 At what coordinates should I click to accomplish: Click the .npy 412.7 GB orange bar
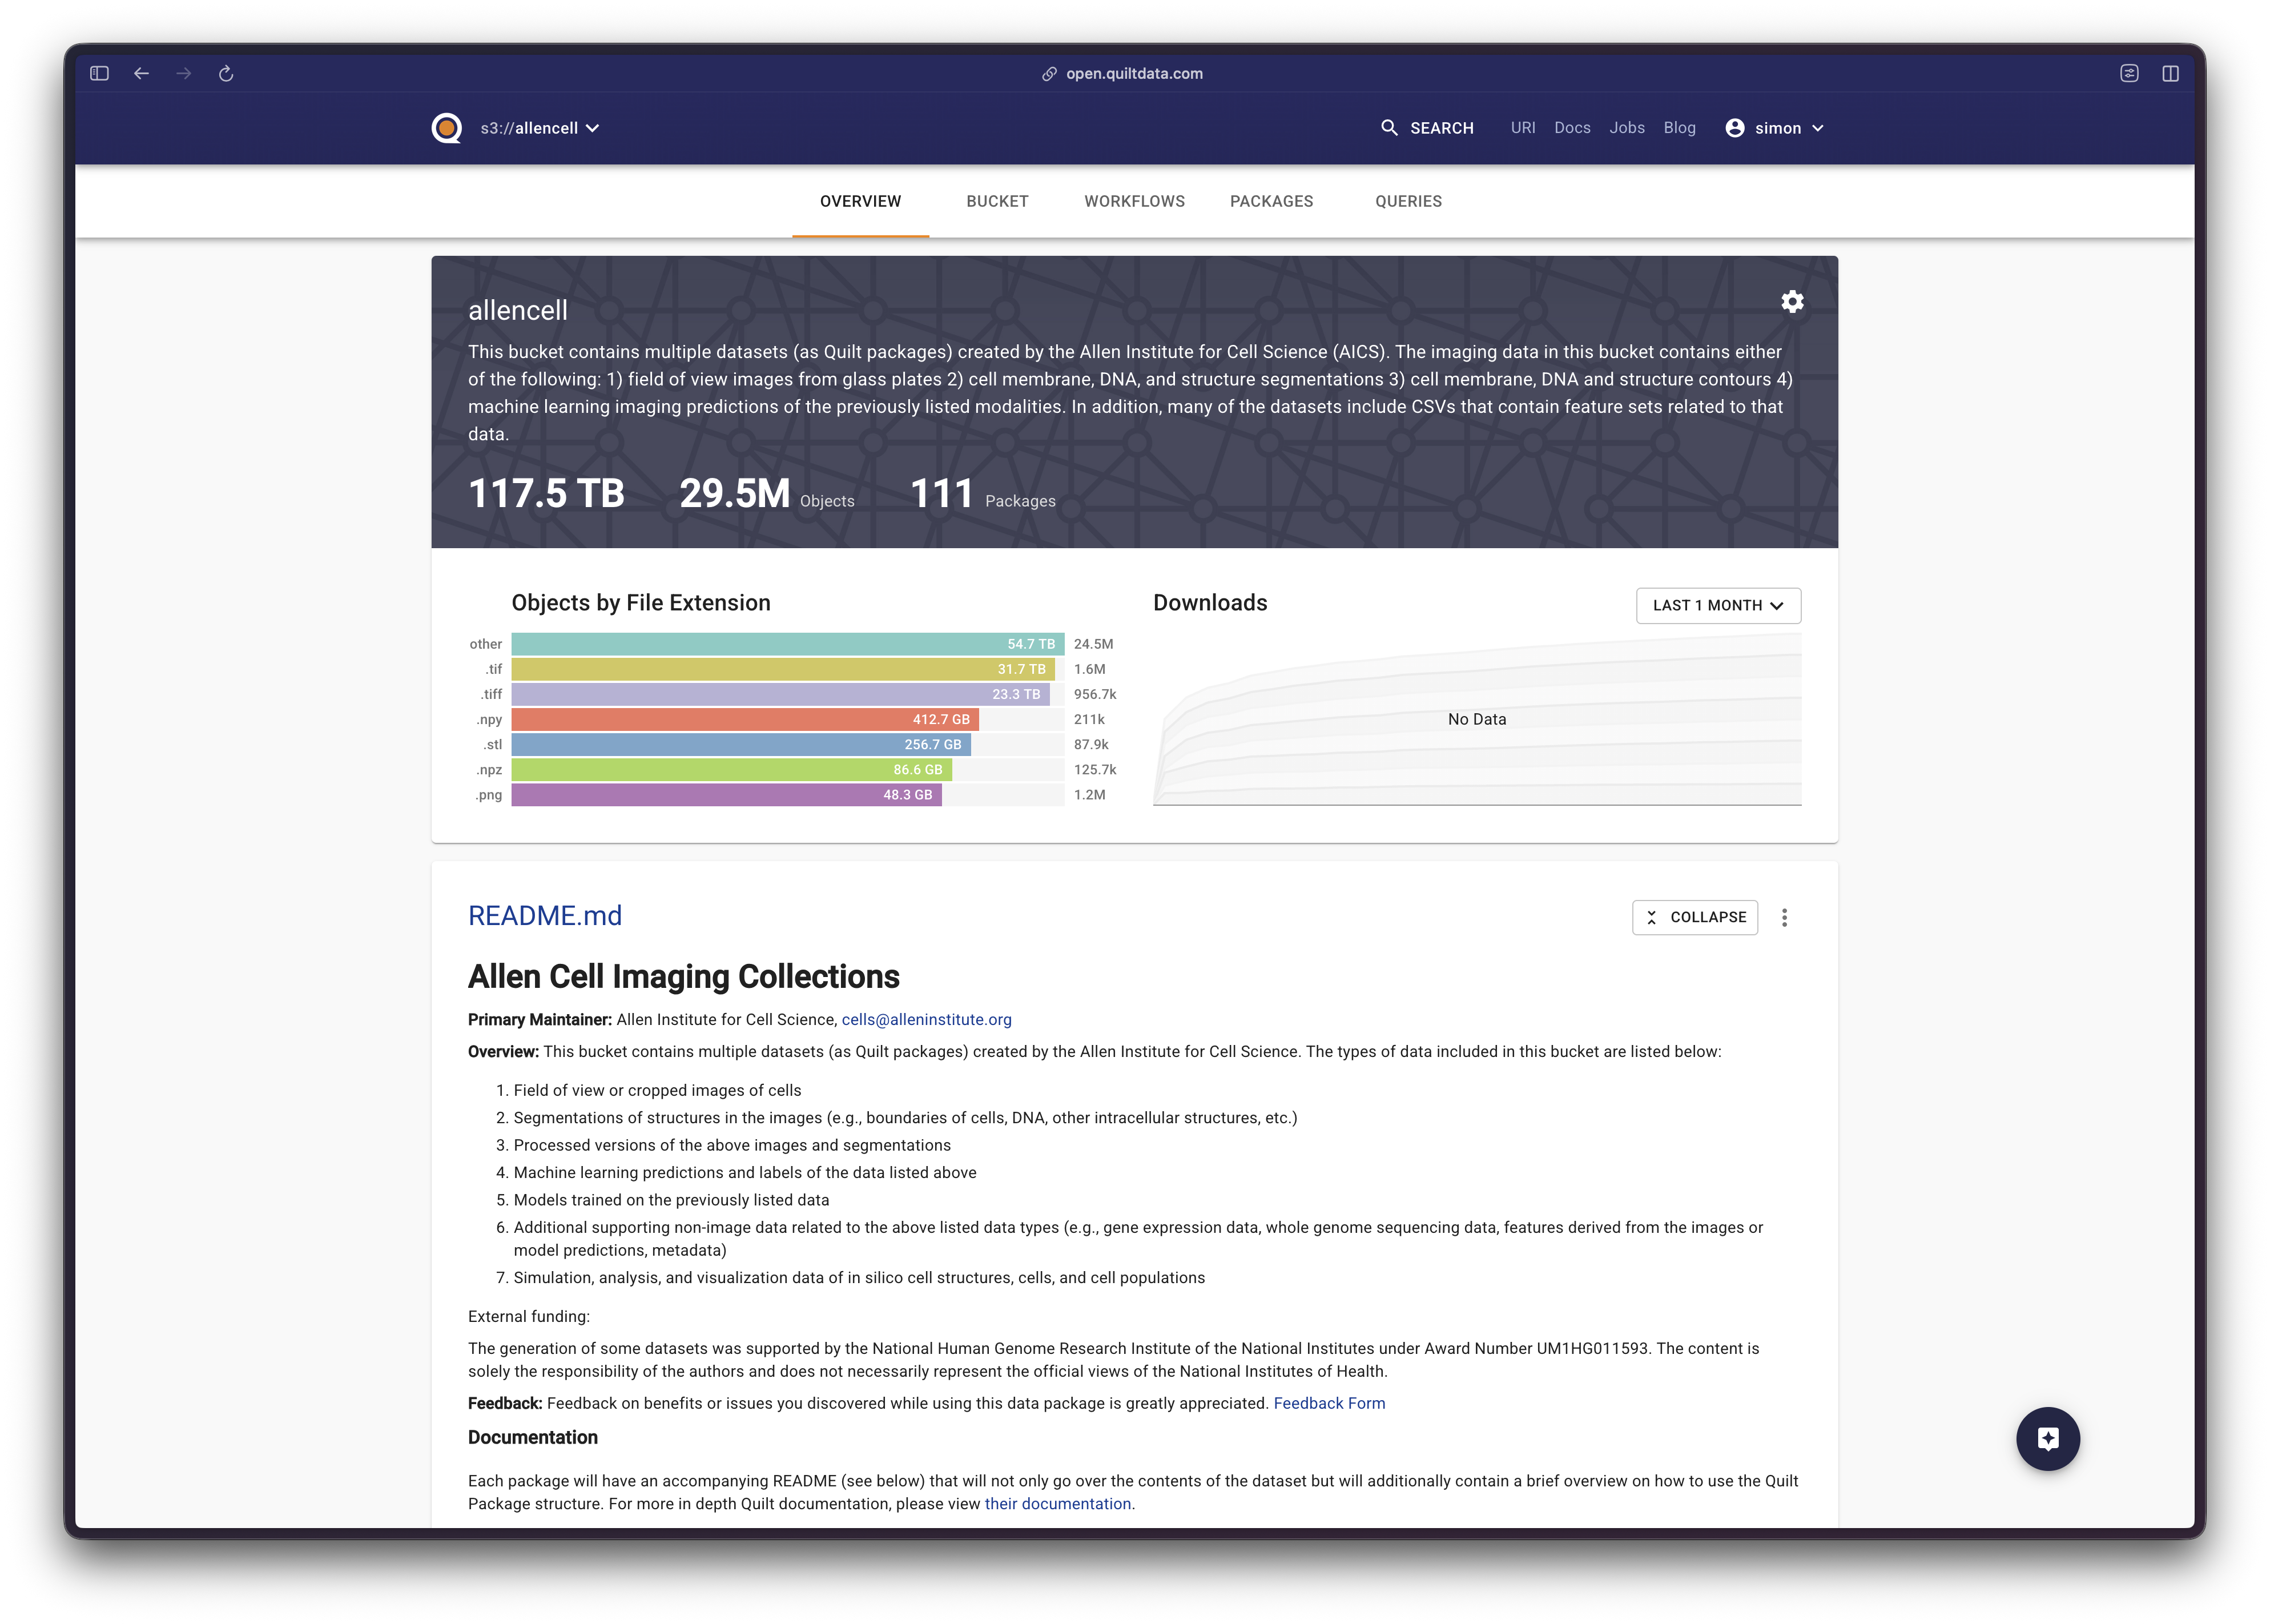point(744,719)
